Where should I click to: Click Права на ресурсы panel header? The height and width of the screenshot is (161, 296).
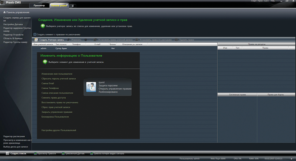[x=256, y=44]
